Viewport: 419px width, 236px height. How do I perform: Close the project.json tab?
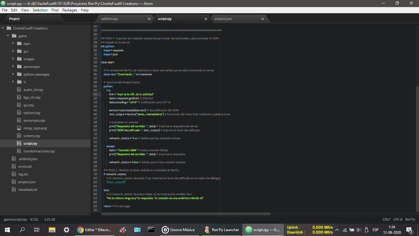(263, 19)
